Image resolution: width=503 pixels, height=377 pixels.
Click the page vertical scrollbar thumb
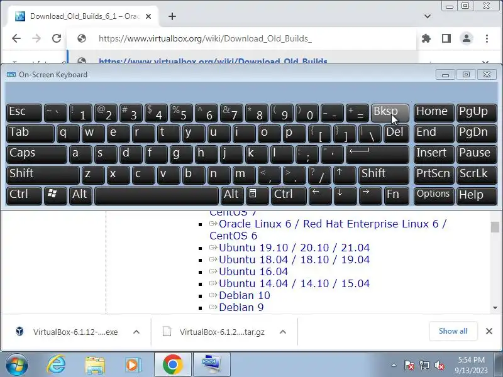pos(495,227)
